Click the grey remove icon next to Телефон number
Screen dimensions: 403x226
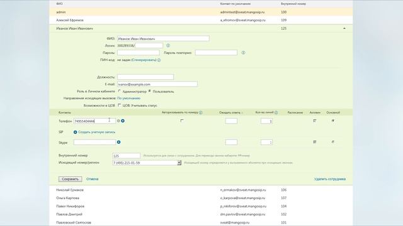click(118, 121)
